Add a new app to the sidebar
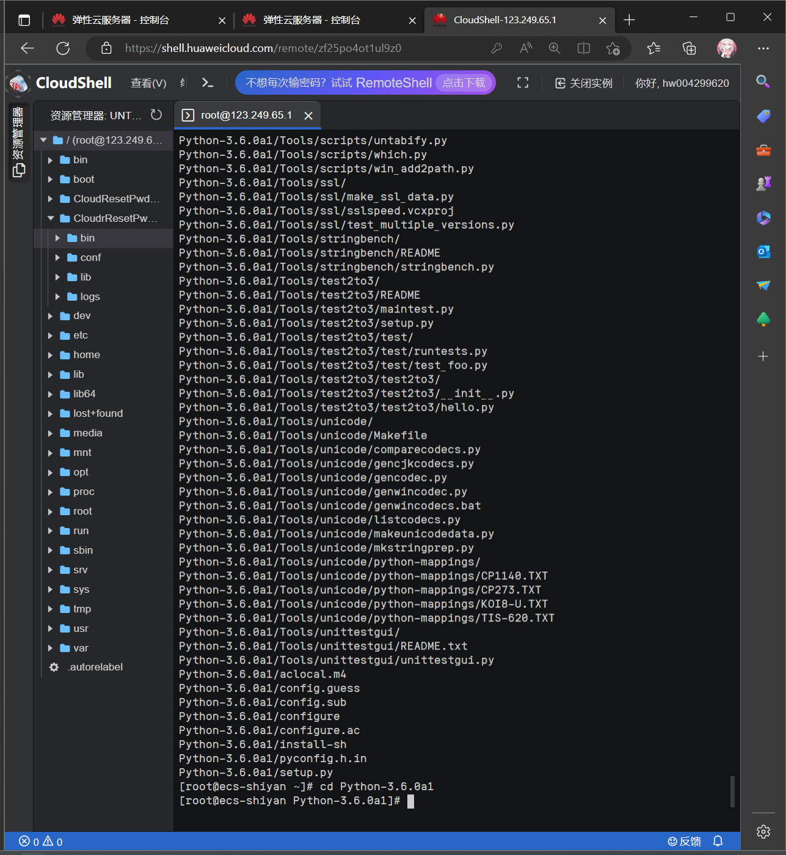This screenshot has height=855, width=786. pyautogui.click(x=763, y=356)
